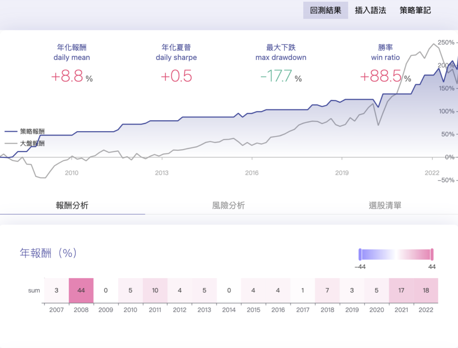This screenshot has height=348, width=458.
Task: Click the right handle of color range slider
Action: [x=432, y=255]
